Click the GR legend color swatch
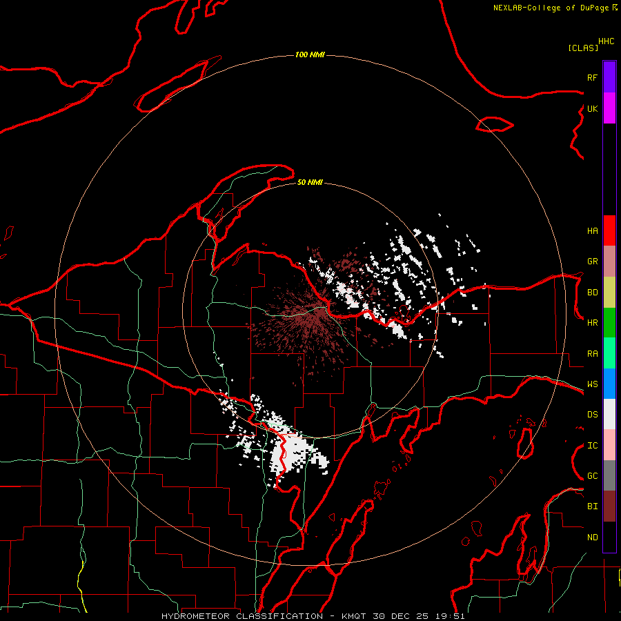621x621 pixels. [x=609, y=262]
